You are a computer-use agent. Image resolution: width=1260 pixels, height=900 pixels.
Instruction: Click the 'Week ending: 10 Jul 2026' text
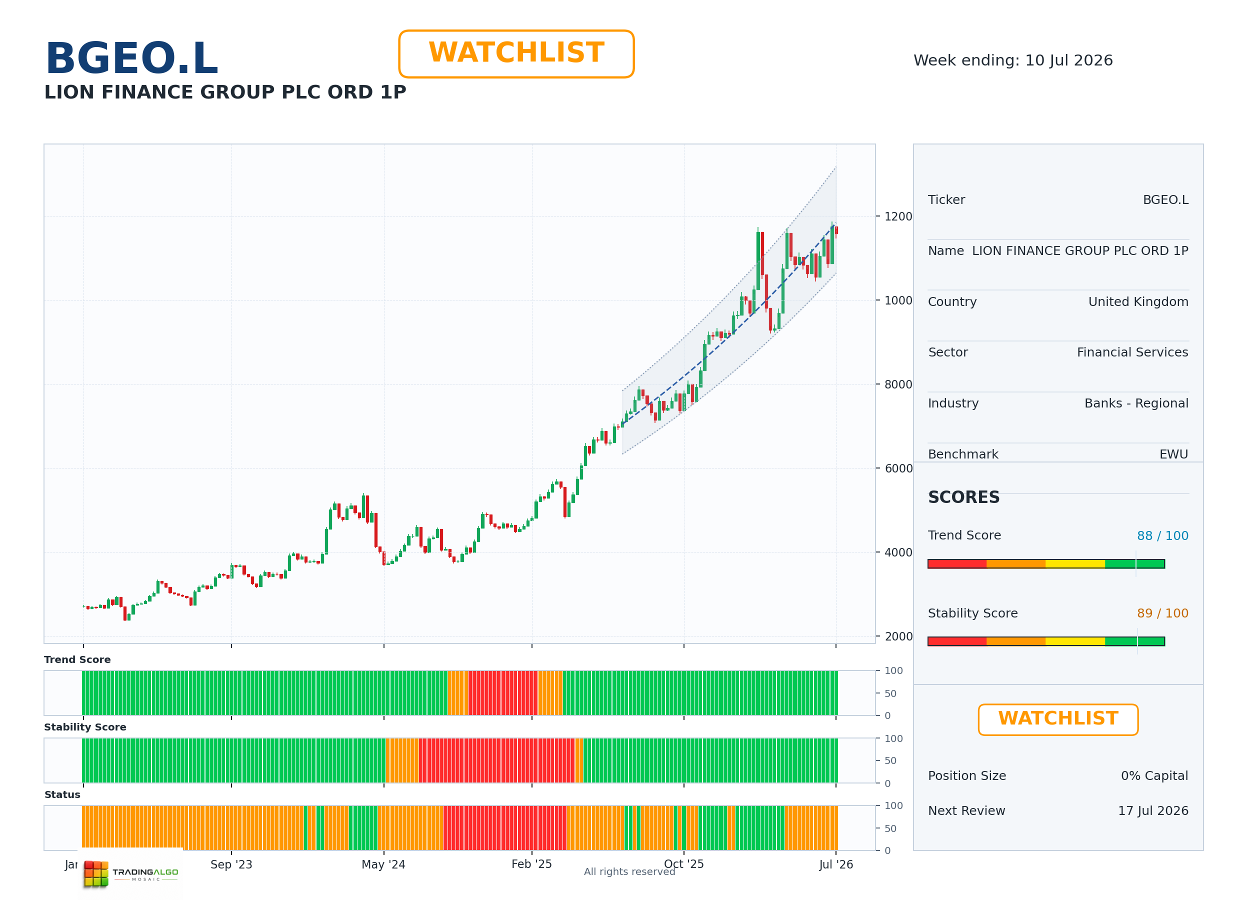coord(1013,60)
